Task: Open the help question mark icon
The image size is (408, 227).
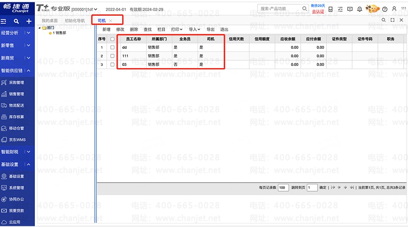Action: (385, 9)
